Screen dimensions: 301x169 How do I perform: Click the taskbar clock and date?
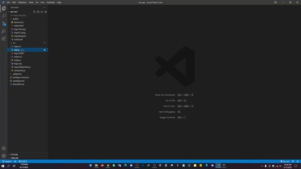tap(287, 166)
